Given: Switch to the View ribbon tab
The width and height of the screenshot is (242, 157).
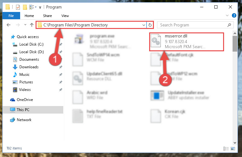Looking at the screenshot, I should [65, 16].
